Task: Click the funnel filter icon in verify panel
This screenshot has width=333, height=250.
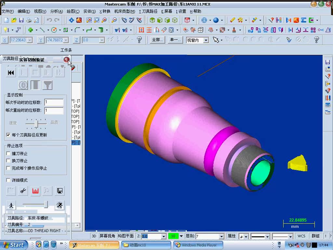Action: 47,85
